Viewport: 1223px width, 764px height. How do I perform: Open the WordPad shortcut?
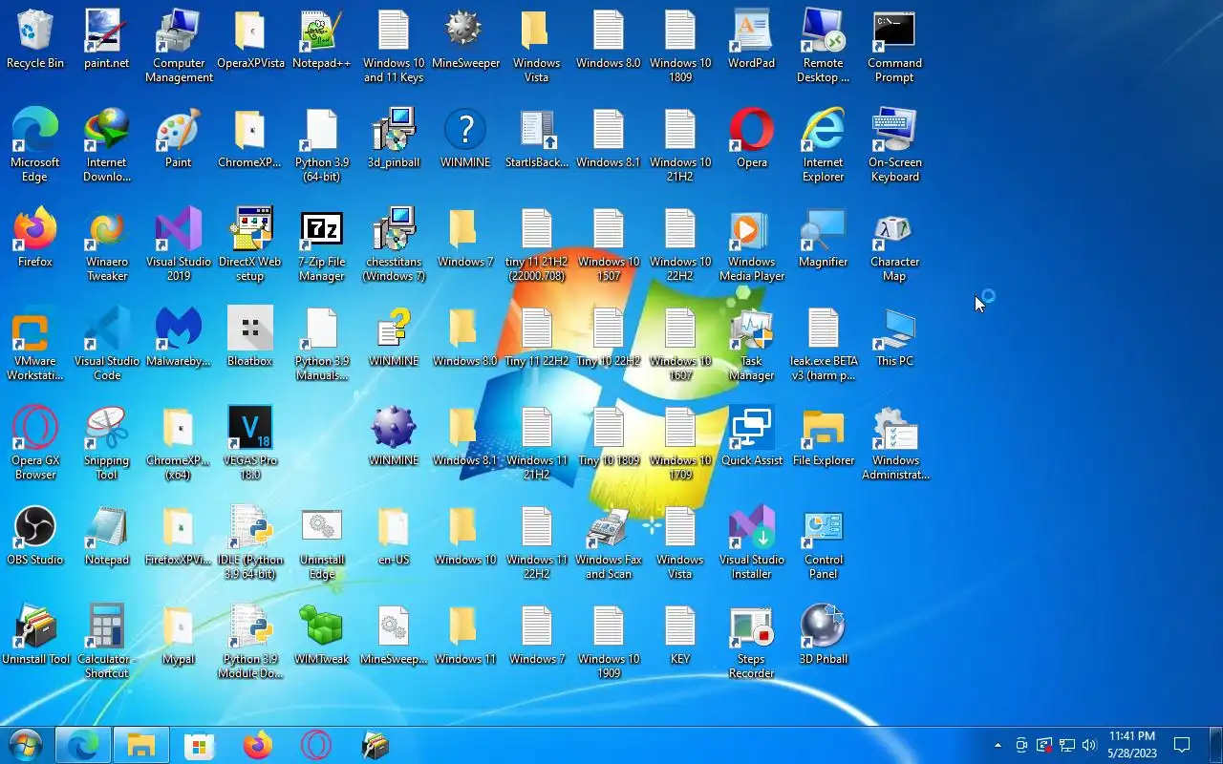click(752, 40)
